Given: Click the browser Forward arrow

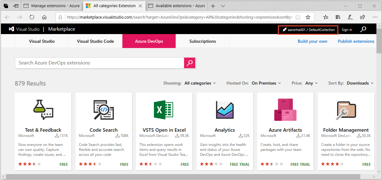Looking at the screenshot, I should pyautogui.click(x=20, y=17).
